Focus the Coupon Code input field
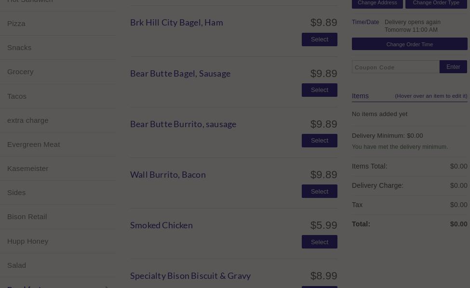The image size is (470, 288). pyautogui.click(x=395, y=67)
